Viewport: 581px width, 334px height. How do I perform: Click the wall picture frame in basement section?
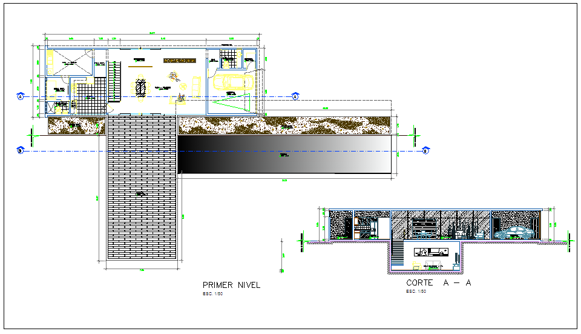(431, 252)
